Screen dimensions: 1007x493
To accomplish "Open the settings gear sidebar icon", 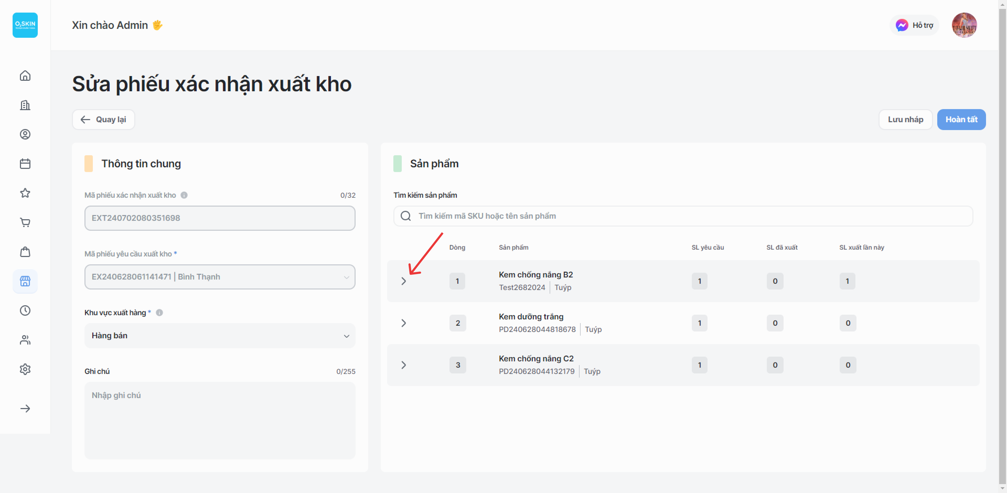I will coord(25,369).
